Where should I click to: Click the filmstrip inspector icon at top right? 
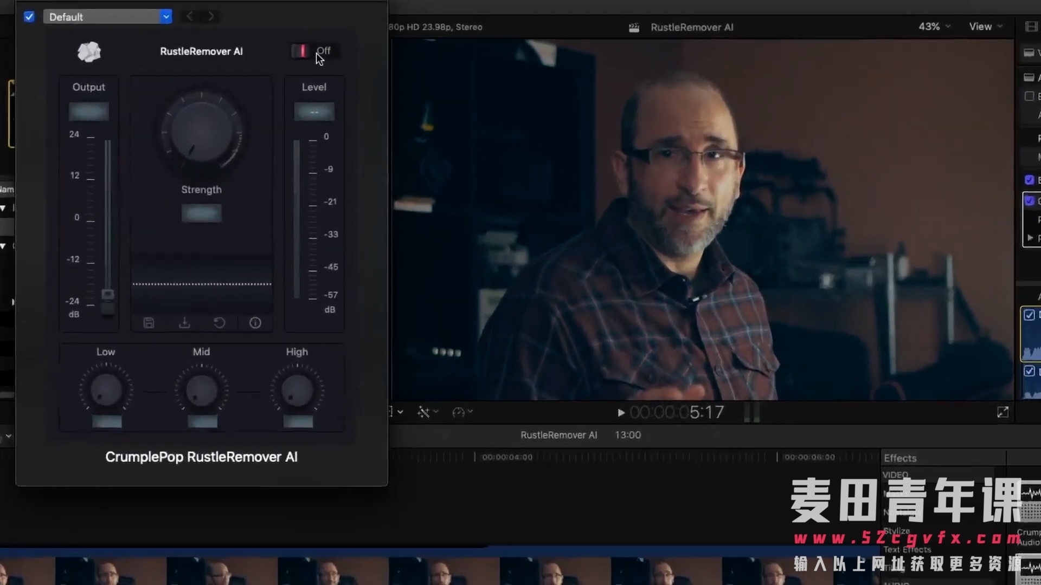(x=1031, y=27)
